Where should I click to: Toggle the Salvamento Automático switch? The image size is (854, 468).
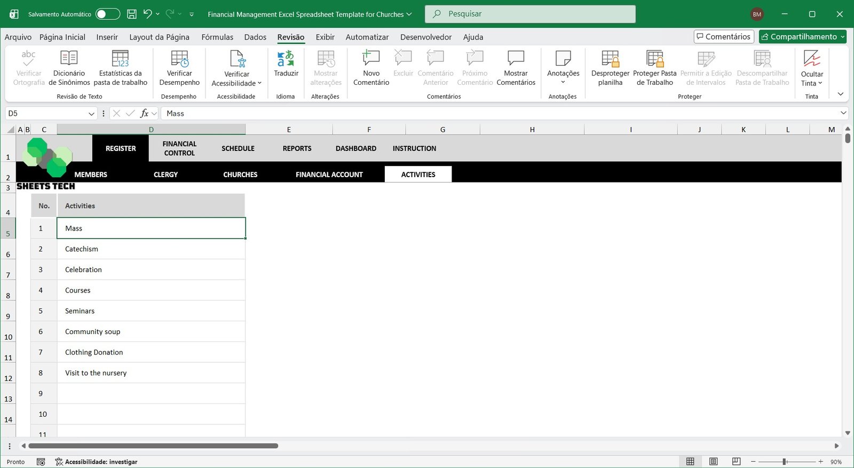click(x=107, y=14)
